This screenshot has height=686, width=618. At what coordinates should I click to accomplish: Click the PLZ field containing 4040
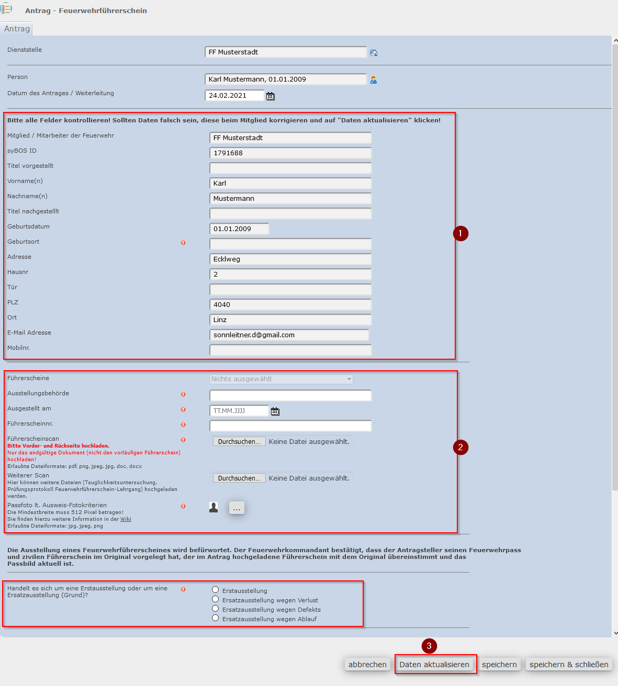click(290, 304)
